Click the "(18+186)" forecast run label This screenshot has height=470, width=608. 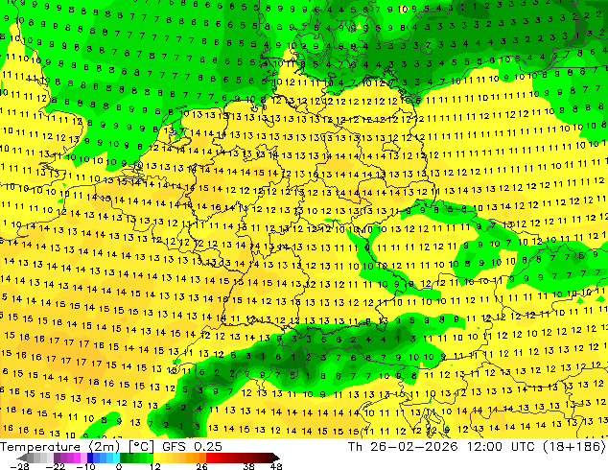(x=574, y=447)
